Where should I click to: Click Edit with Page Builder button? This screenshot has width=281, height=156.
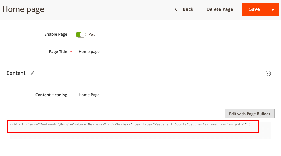pos(250,114)
